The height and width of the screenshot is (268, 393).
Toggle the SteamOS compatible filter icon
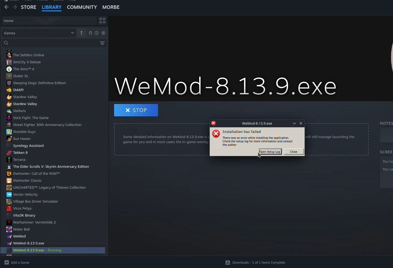pyautogui.click(x=91, y=33)
